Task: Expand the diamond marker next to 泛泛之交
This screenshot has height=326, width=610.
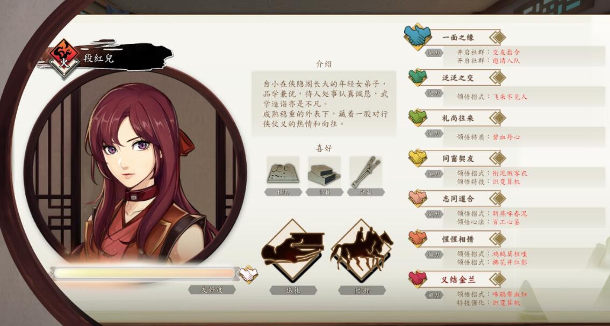Action: (497, 77)
